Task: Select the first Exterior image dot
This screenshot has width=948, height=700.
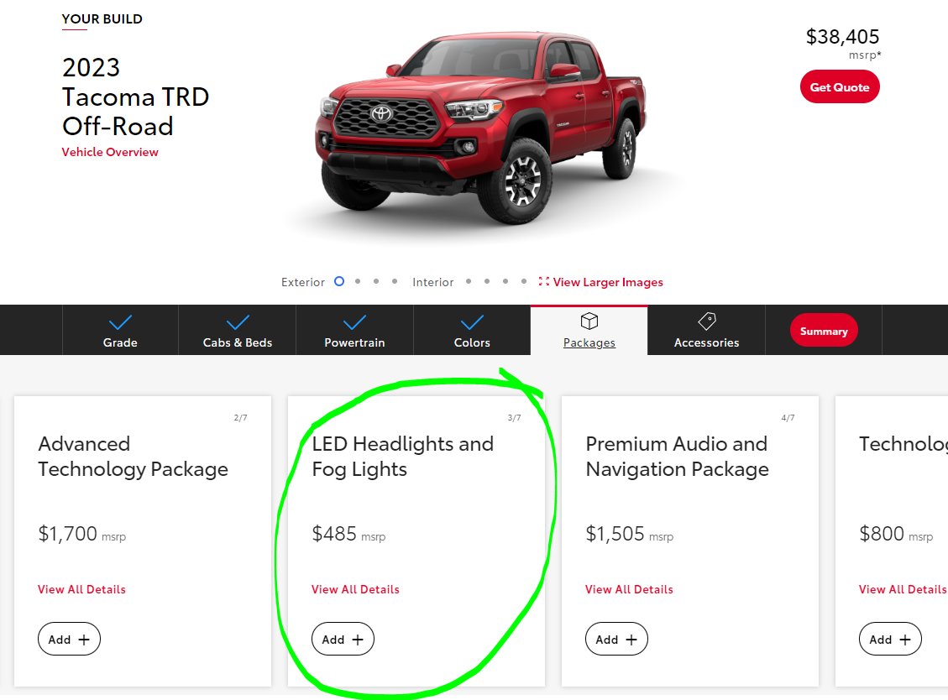Action: pyautogui.click(x=339, y=281)
